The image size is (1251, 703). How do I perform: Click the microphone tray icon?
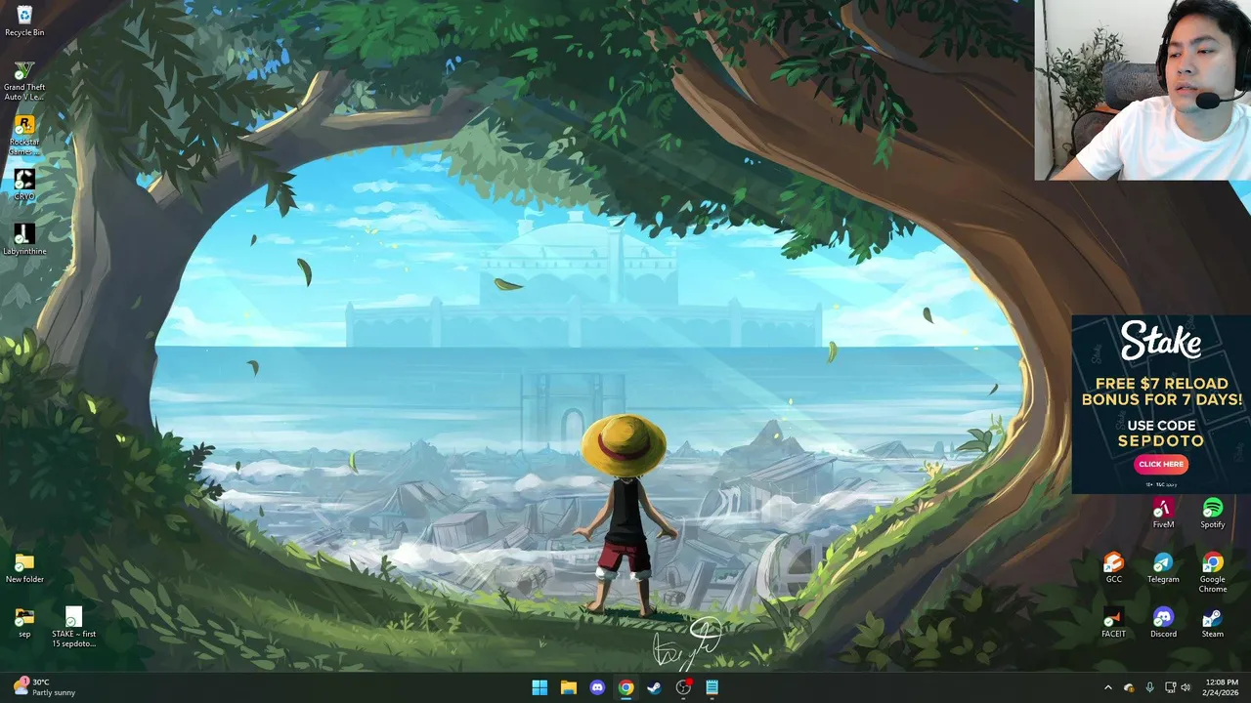(x=1149, y=687)
